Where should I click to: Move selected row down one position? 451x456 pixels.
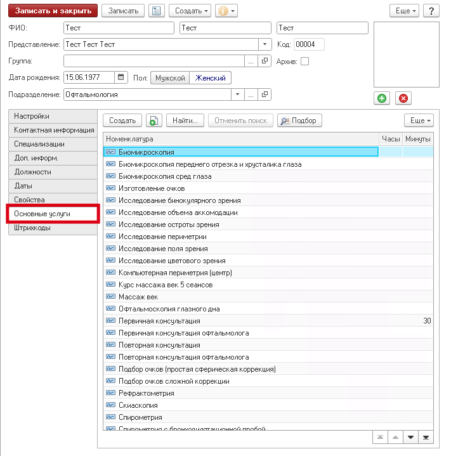(410, 438)
